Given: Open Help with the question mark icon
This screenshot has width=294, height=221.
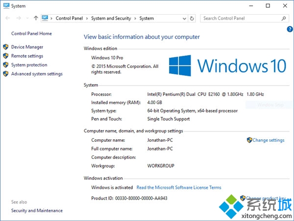Looking at the screenshot, I should pyautogui.click(x=290, y=29).
